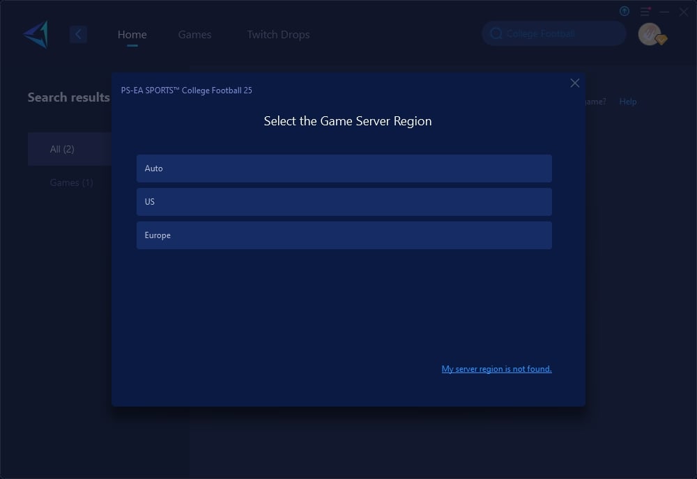Open the Home tab
The image size is (697, 479).
[x=132, y=35]
